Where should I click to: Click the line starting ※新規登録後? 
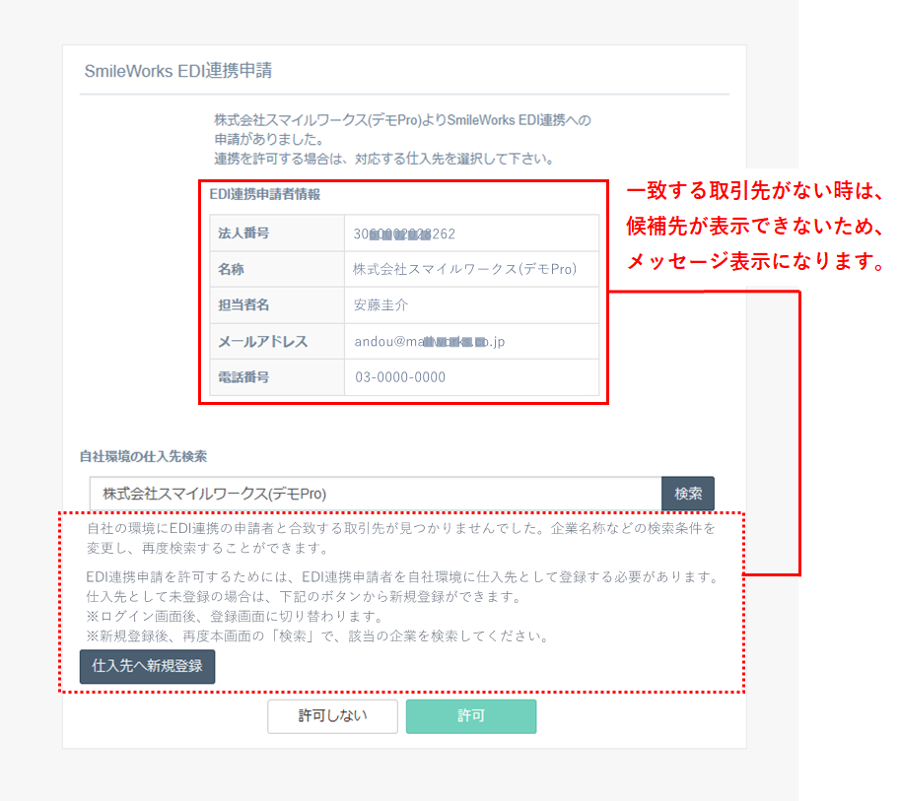(318, 636)
